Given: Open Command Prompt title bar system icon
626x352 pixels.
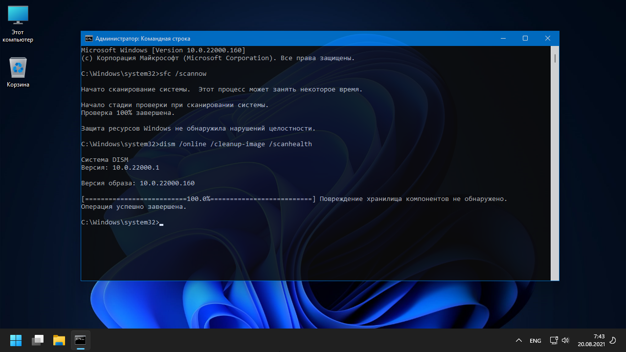Looking at the screenshot, I should [x=89, y=39].
